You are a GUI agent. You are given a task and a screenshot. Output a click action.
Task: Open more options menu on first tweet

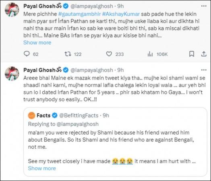point(204,6)
